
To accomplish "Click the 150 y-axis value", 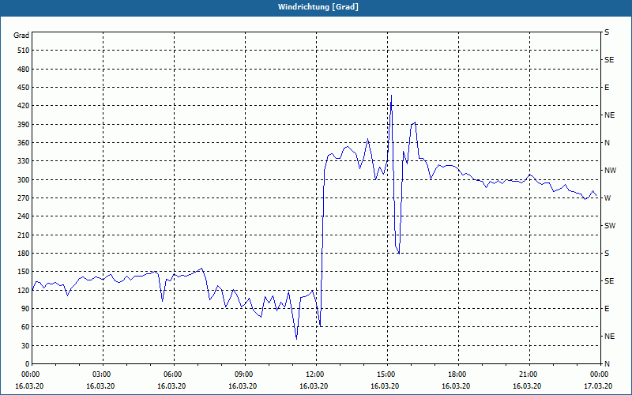I will (24, 271).
